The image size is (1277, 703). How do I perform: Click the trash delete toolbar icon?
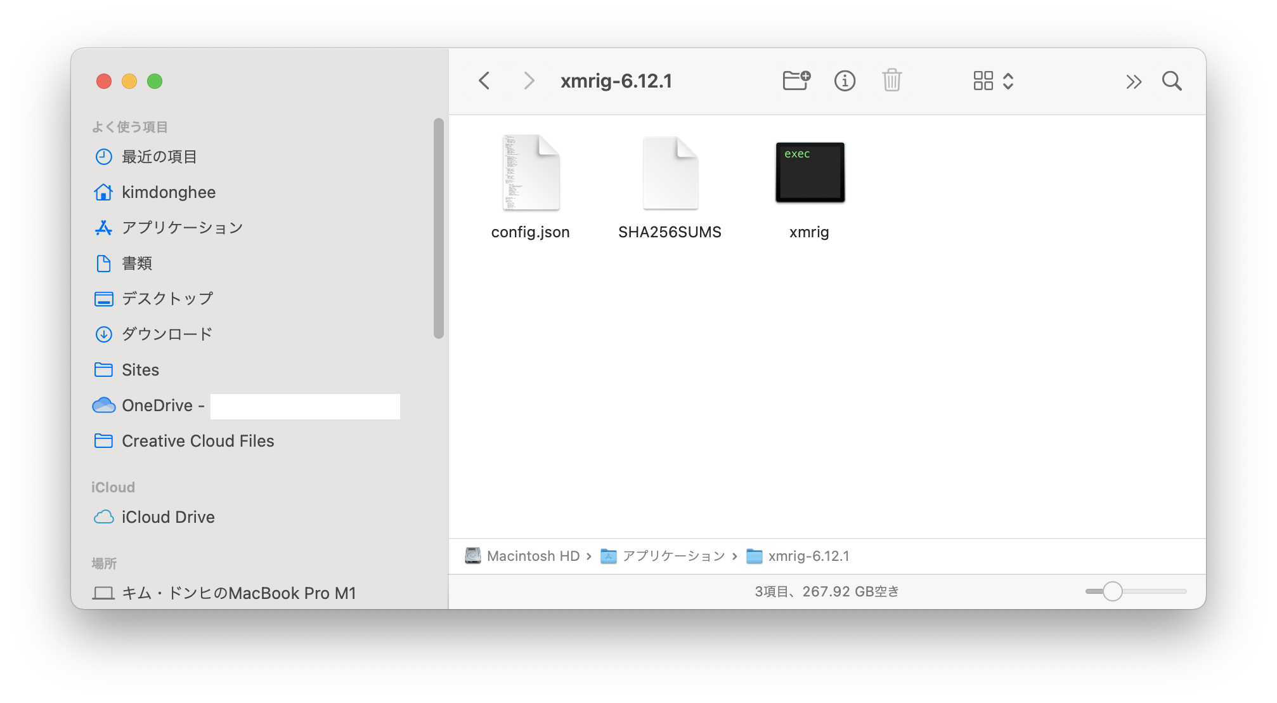[891, 81]
